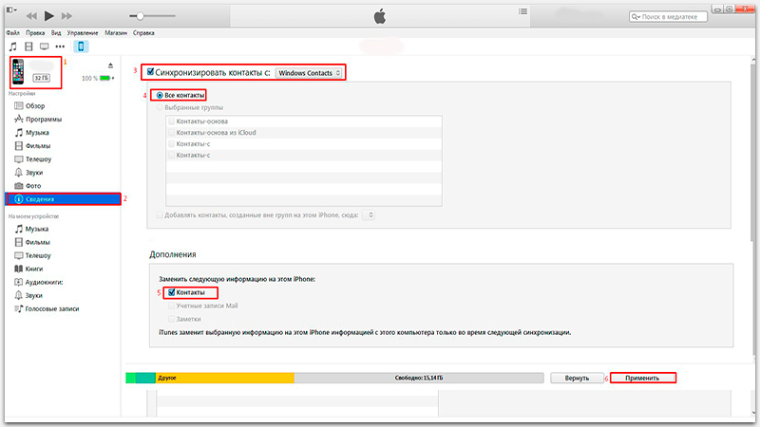This screenshot has height=427, width=760.
Task: Click the fast-forward playback button
Action: point(66,16)
